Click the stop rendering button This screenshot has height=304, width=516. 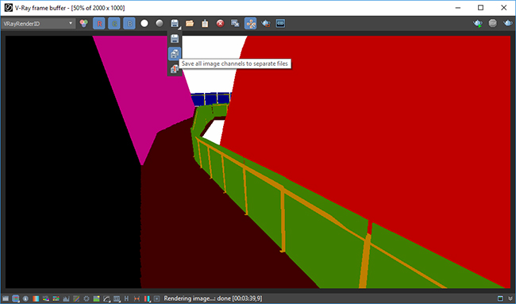click(x=493, y=23)
